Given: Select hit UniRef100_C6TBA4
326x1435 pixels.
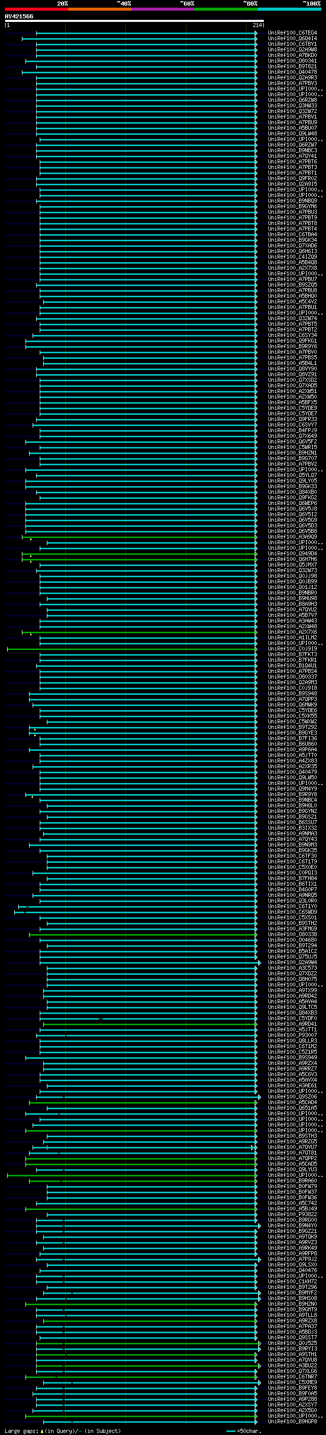Looking at the screenshot, I should [x=292, y=235].
